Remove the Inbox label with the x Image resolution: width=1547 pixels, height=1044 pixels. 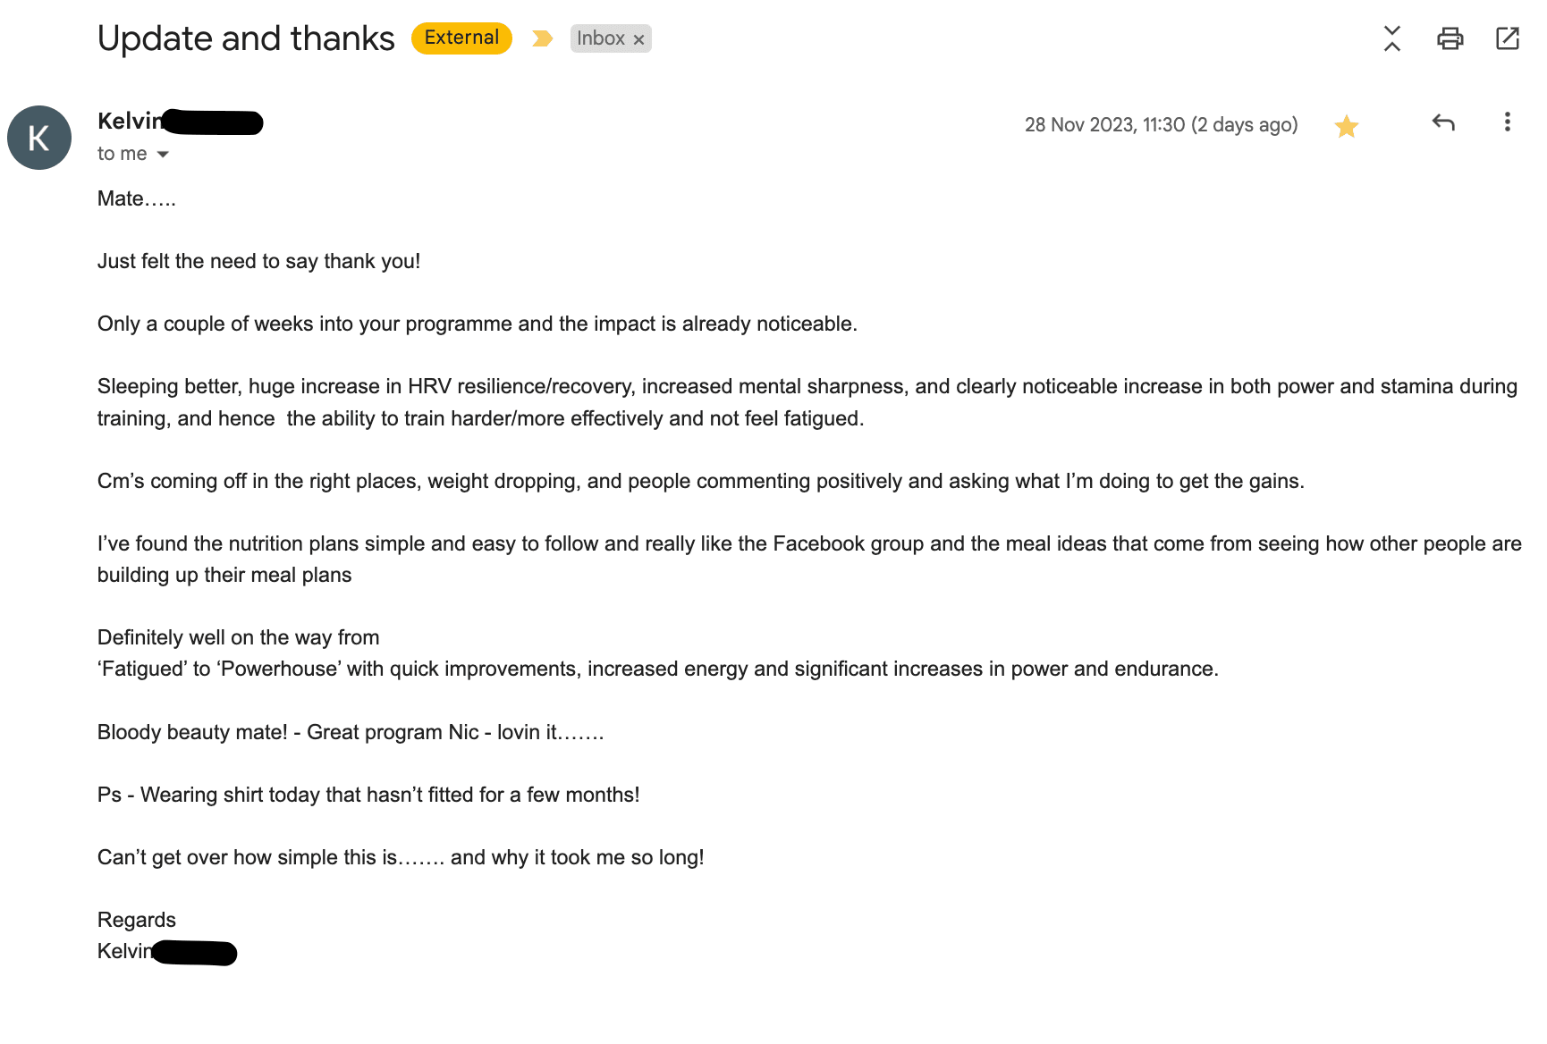[x=638, y=39]
